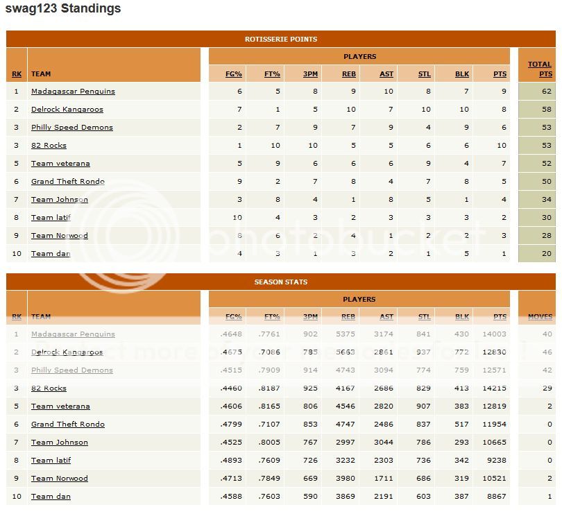
Task: Sort Season Stats by MOVES header
Action: 540,316
